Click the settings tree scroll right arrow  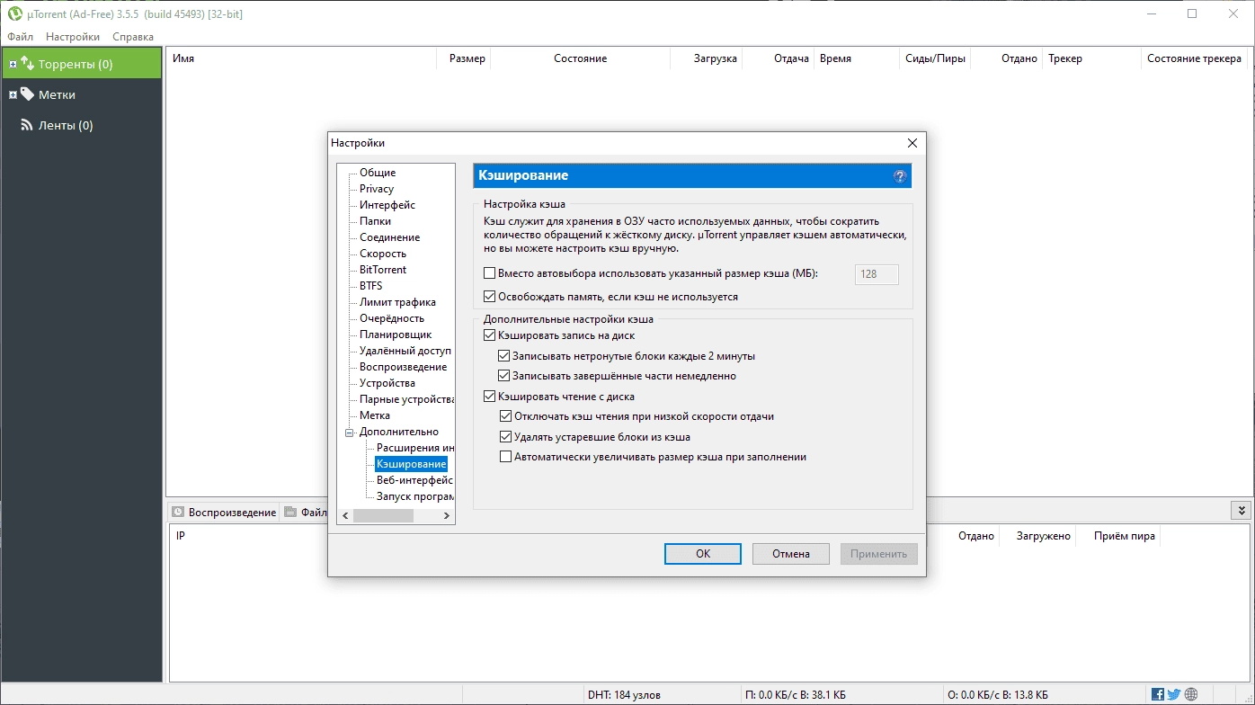pos(447,516)
